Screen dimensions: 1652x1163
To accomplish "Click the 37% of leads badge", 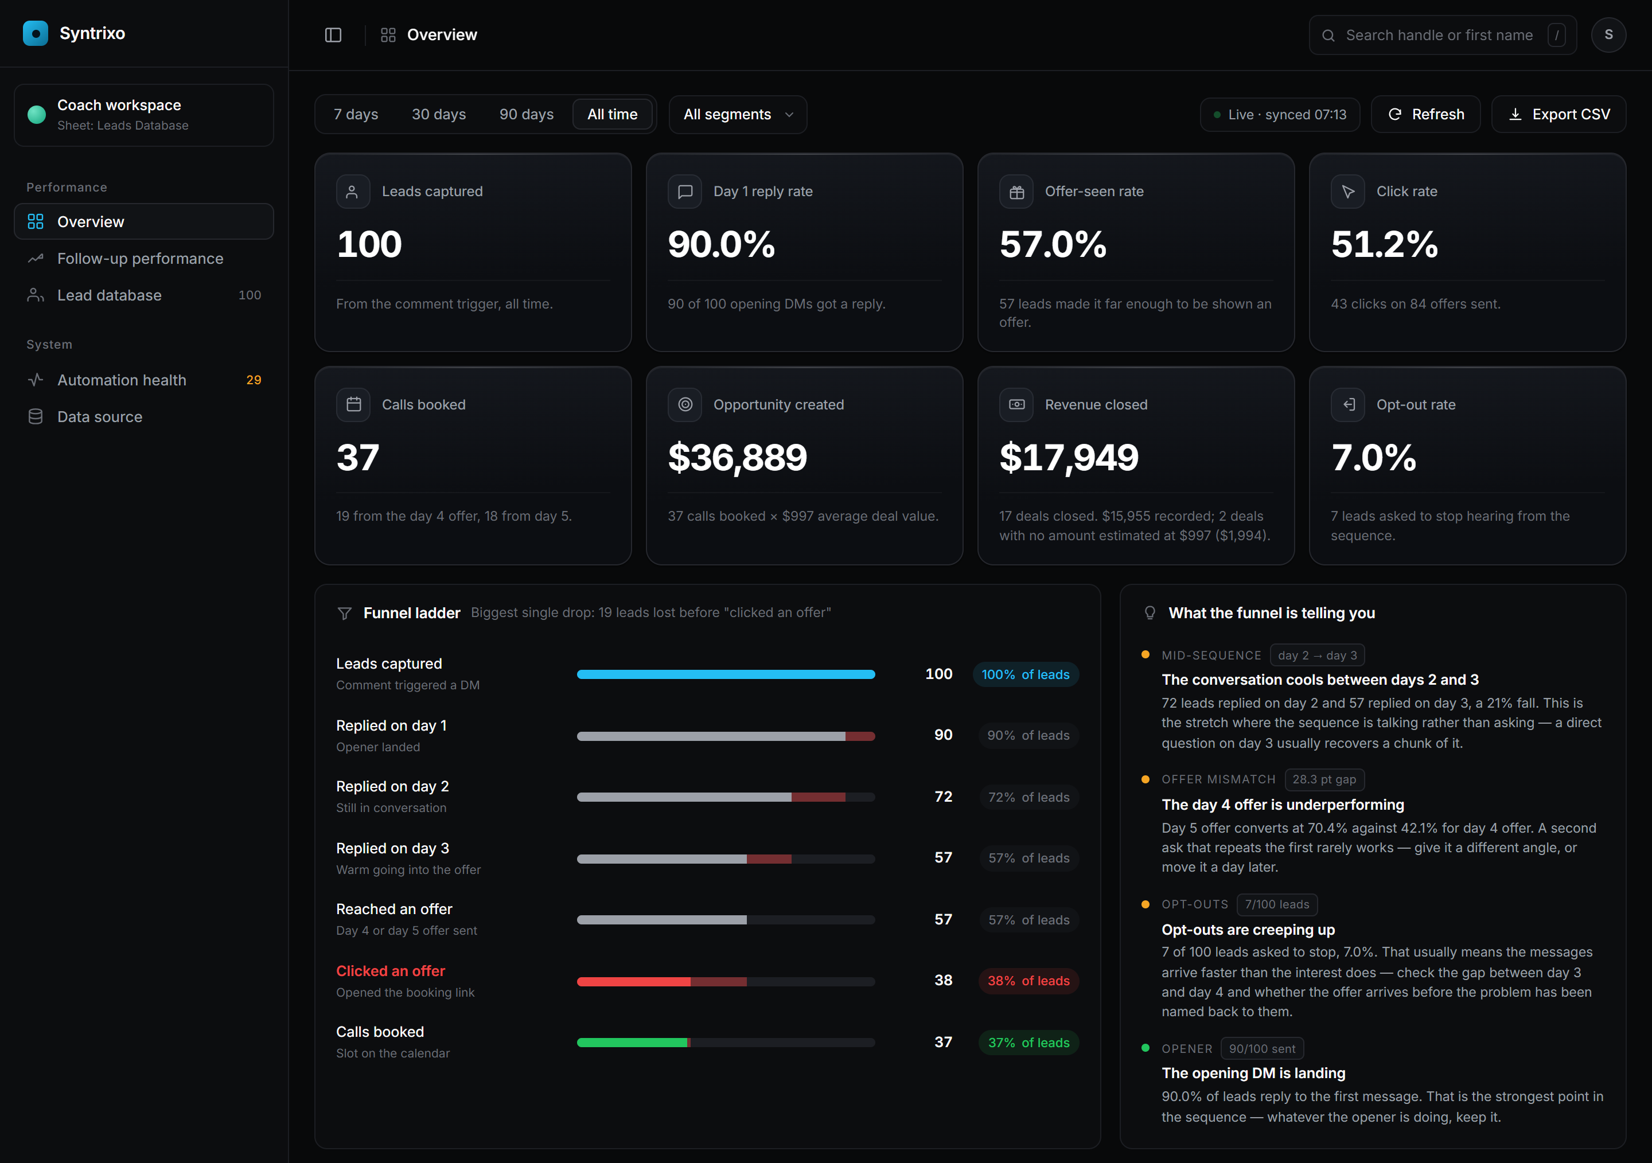I will click(x=1028, y=1042).
